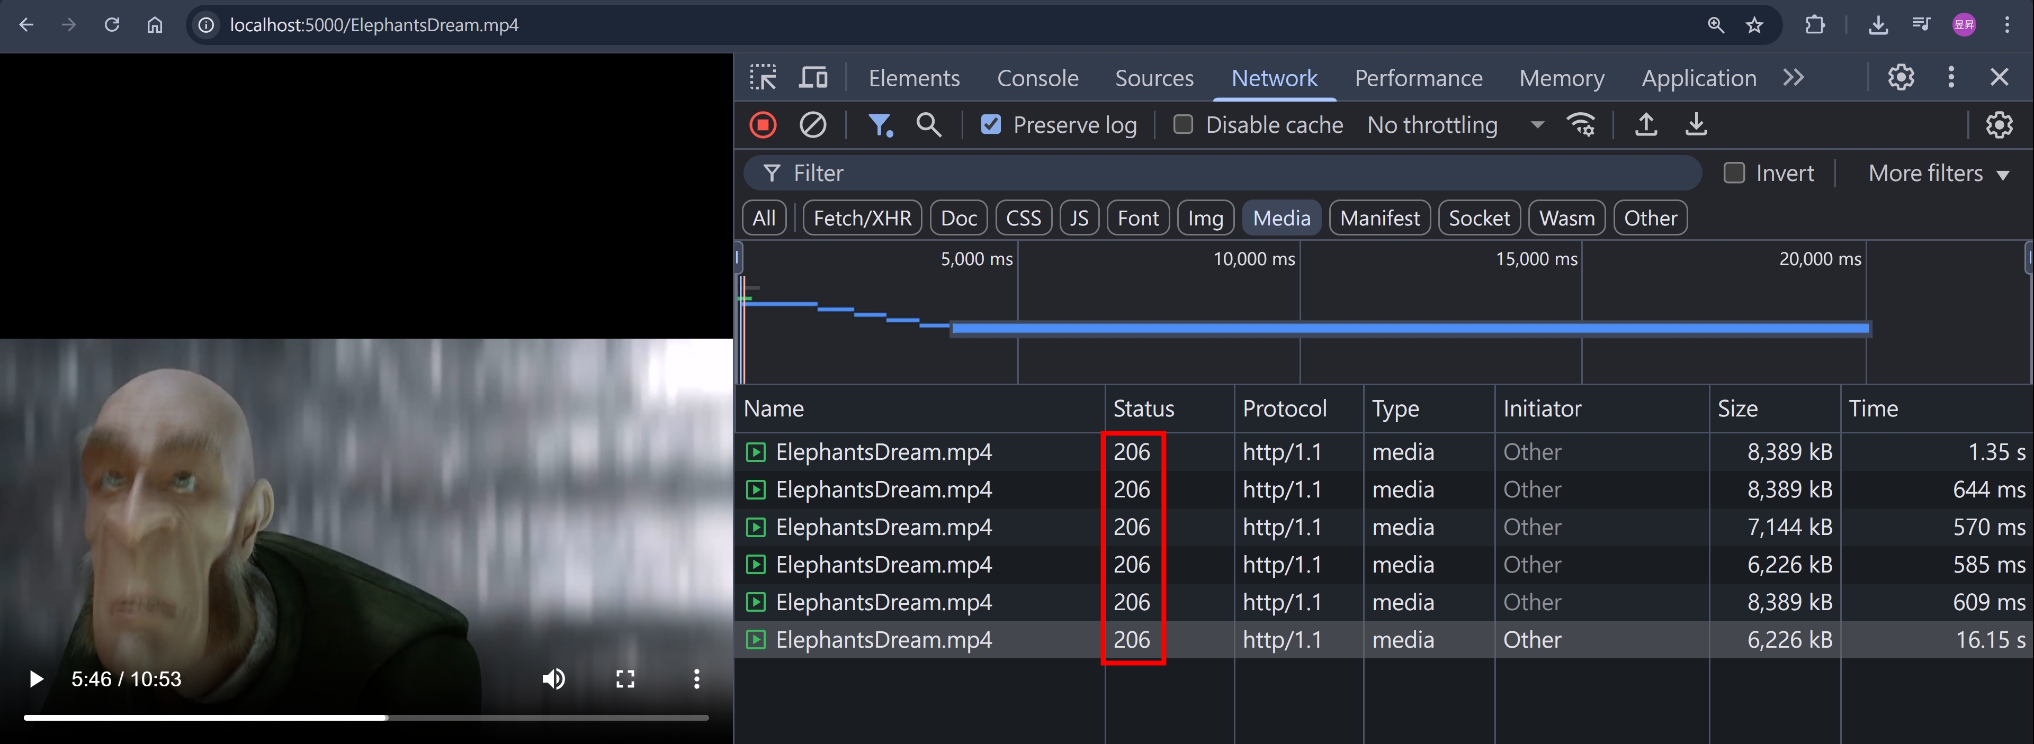The width and height of the screenshot is (2034, 744).
Task: Enter video fullscreen mode
Action: click(x=625, y=678)
